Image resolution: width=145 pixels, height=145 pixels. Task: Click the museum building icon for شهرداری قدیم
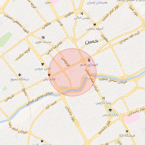point(89,60)
